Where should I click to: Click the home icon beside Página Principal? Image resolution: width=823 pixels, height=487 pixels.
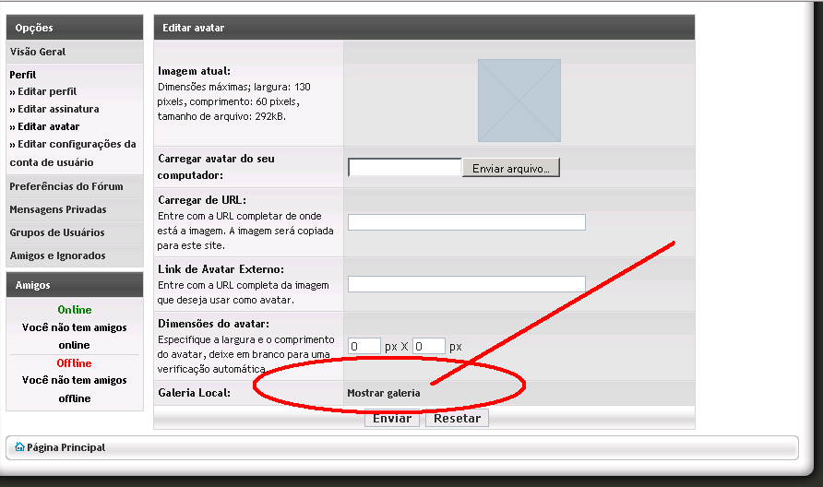pyautogui.click(x=19, y=447)
